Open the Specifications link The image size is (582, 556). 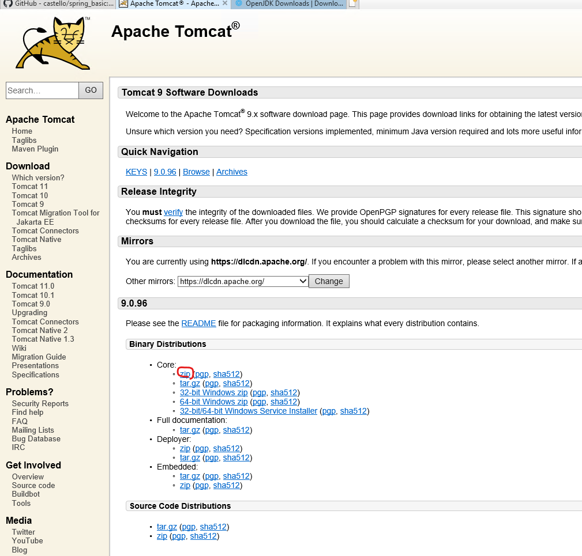(x=35, y=375)
